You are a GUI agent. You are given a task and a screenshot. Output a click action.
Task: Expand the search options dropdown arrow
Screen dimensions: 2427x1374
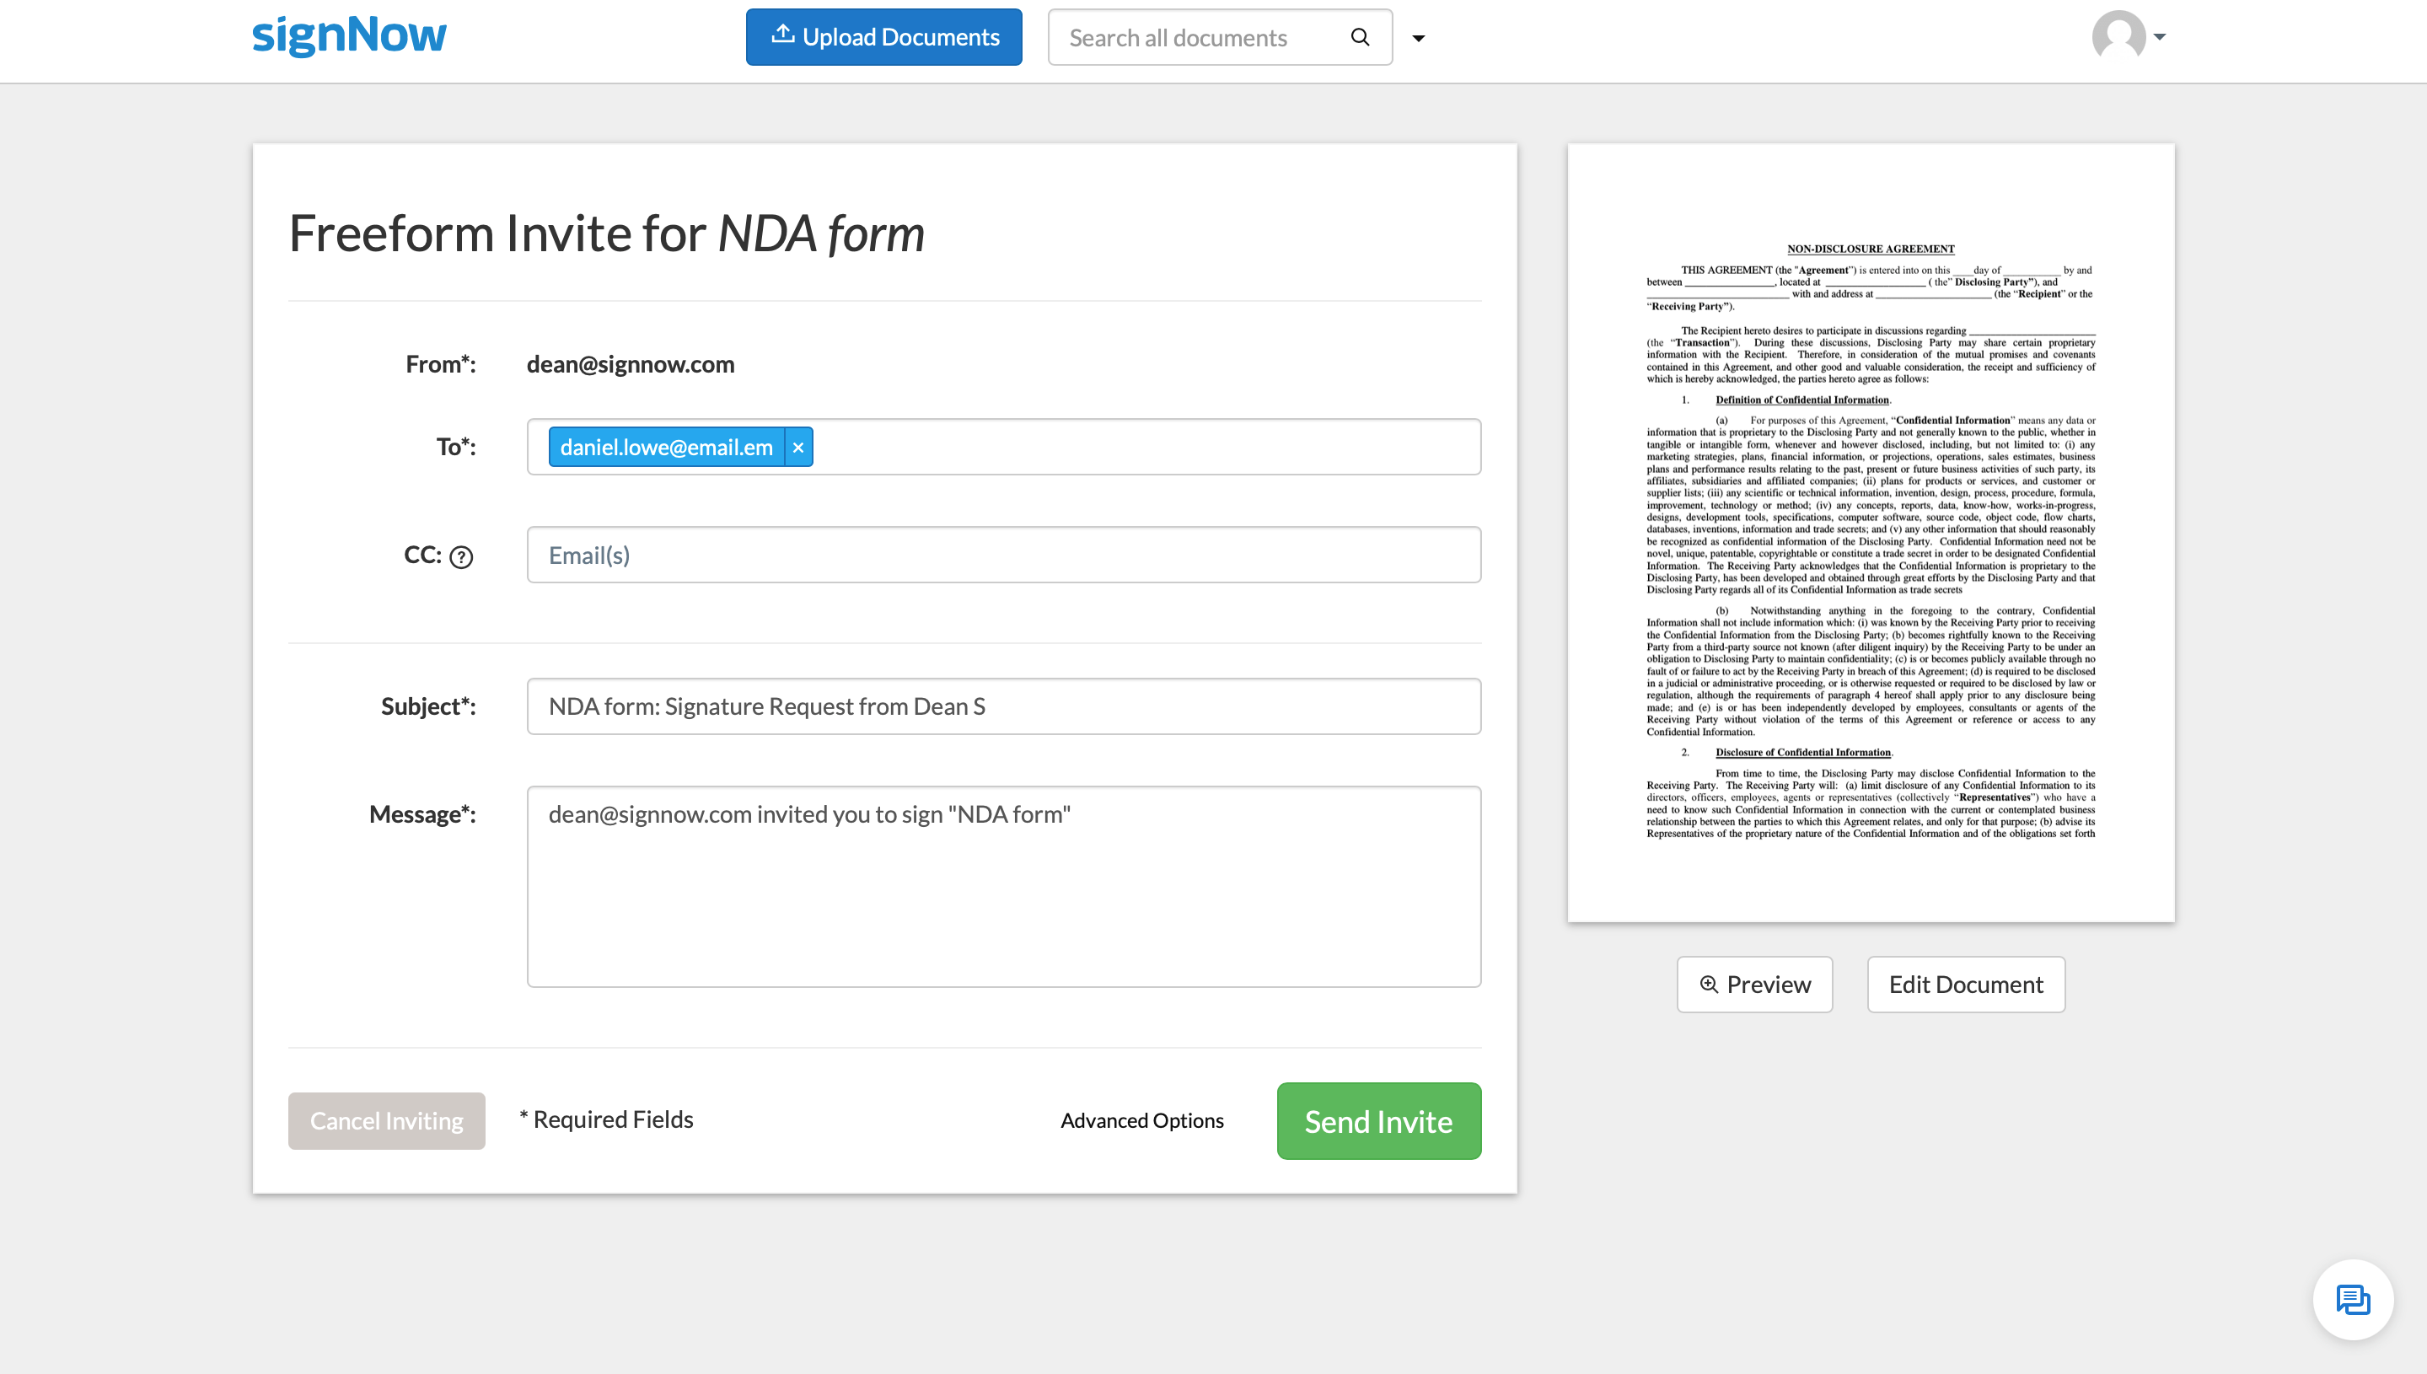(1418, 39)
